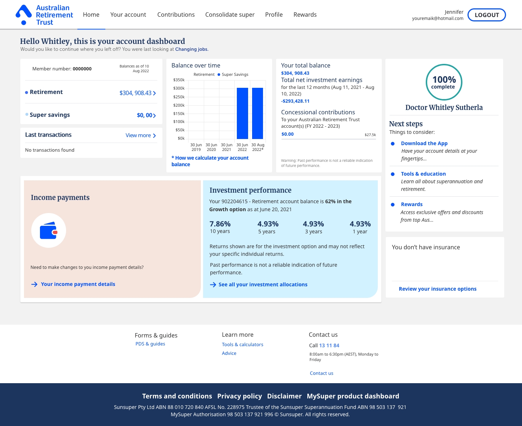Click the $27.5k contribution cap label
The width and height of the screenshot is (522, 426).
point(370,135)
